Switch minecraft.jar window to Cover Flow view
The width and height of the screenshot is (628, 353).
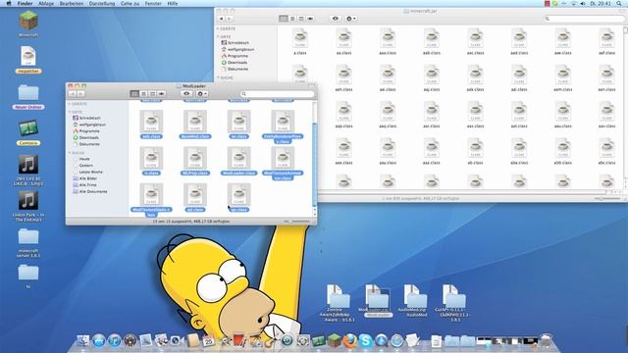[310, 19]
